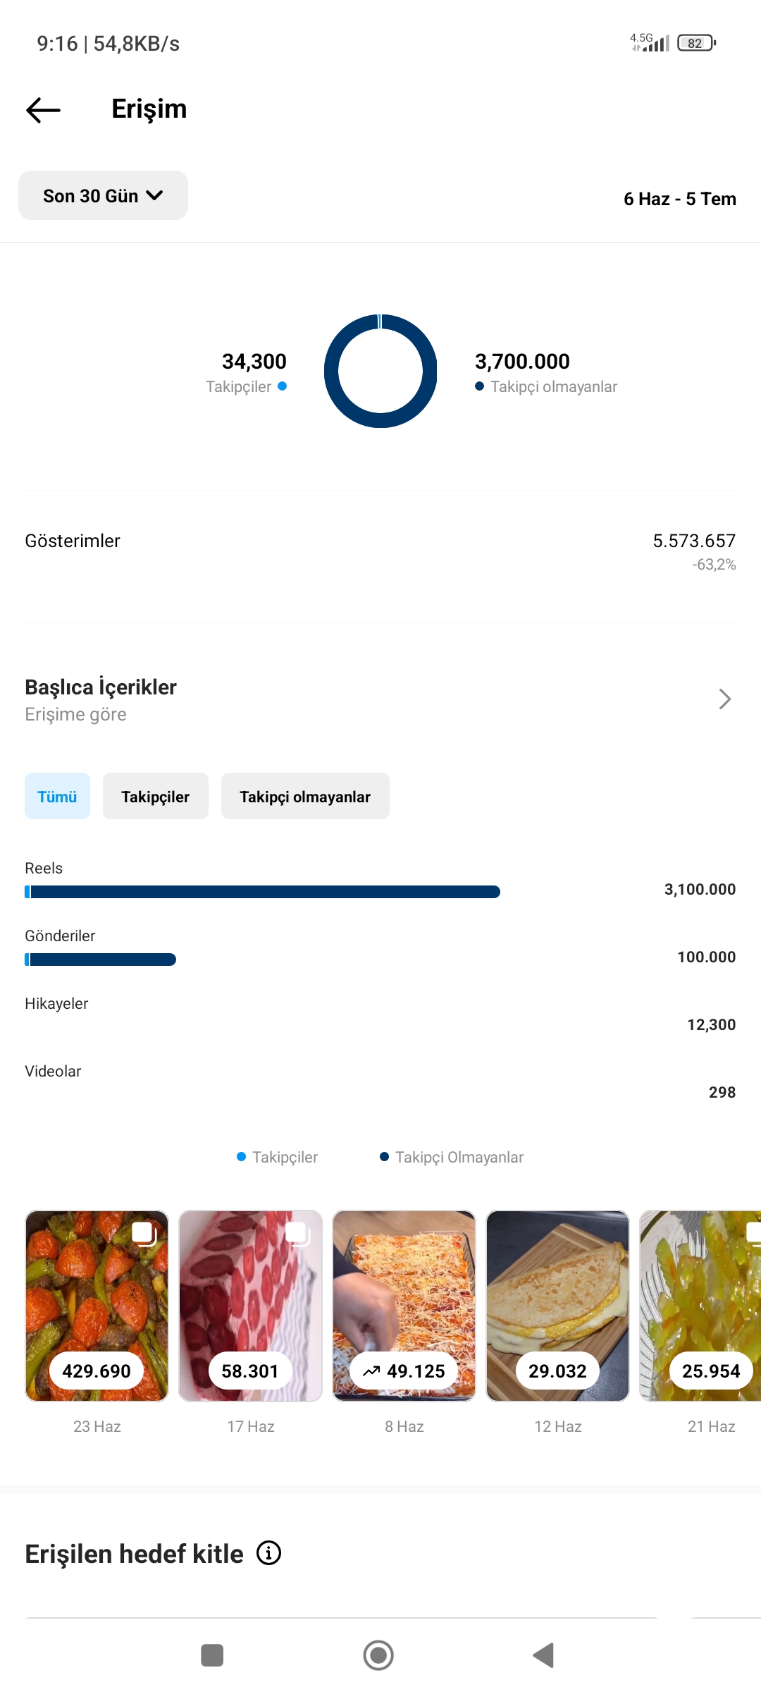This screenshot has height=1692, width=761.
Task: Click the trending arrow icon on the 49.125 badge
Action: pos(371,1371)
